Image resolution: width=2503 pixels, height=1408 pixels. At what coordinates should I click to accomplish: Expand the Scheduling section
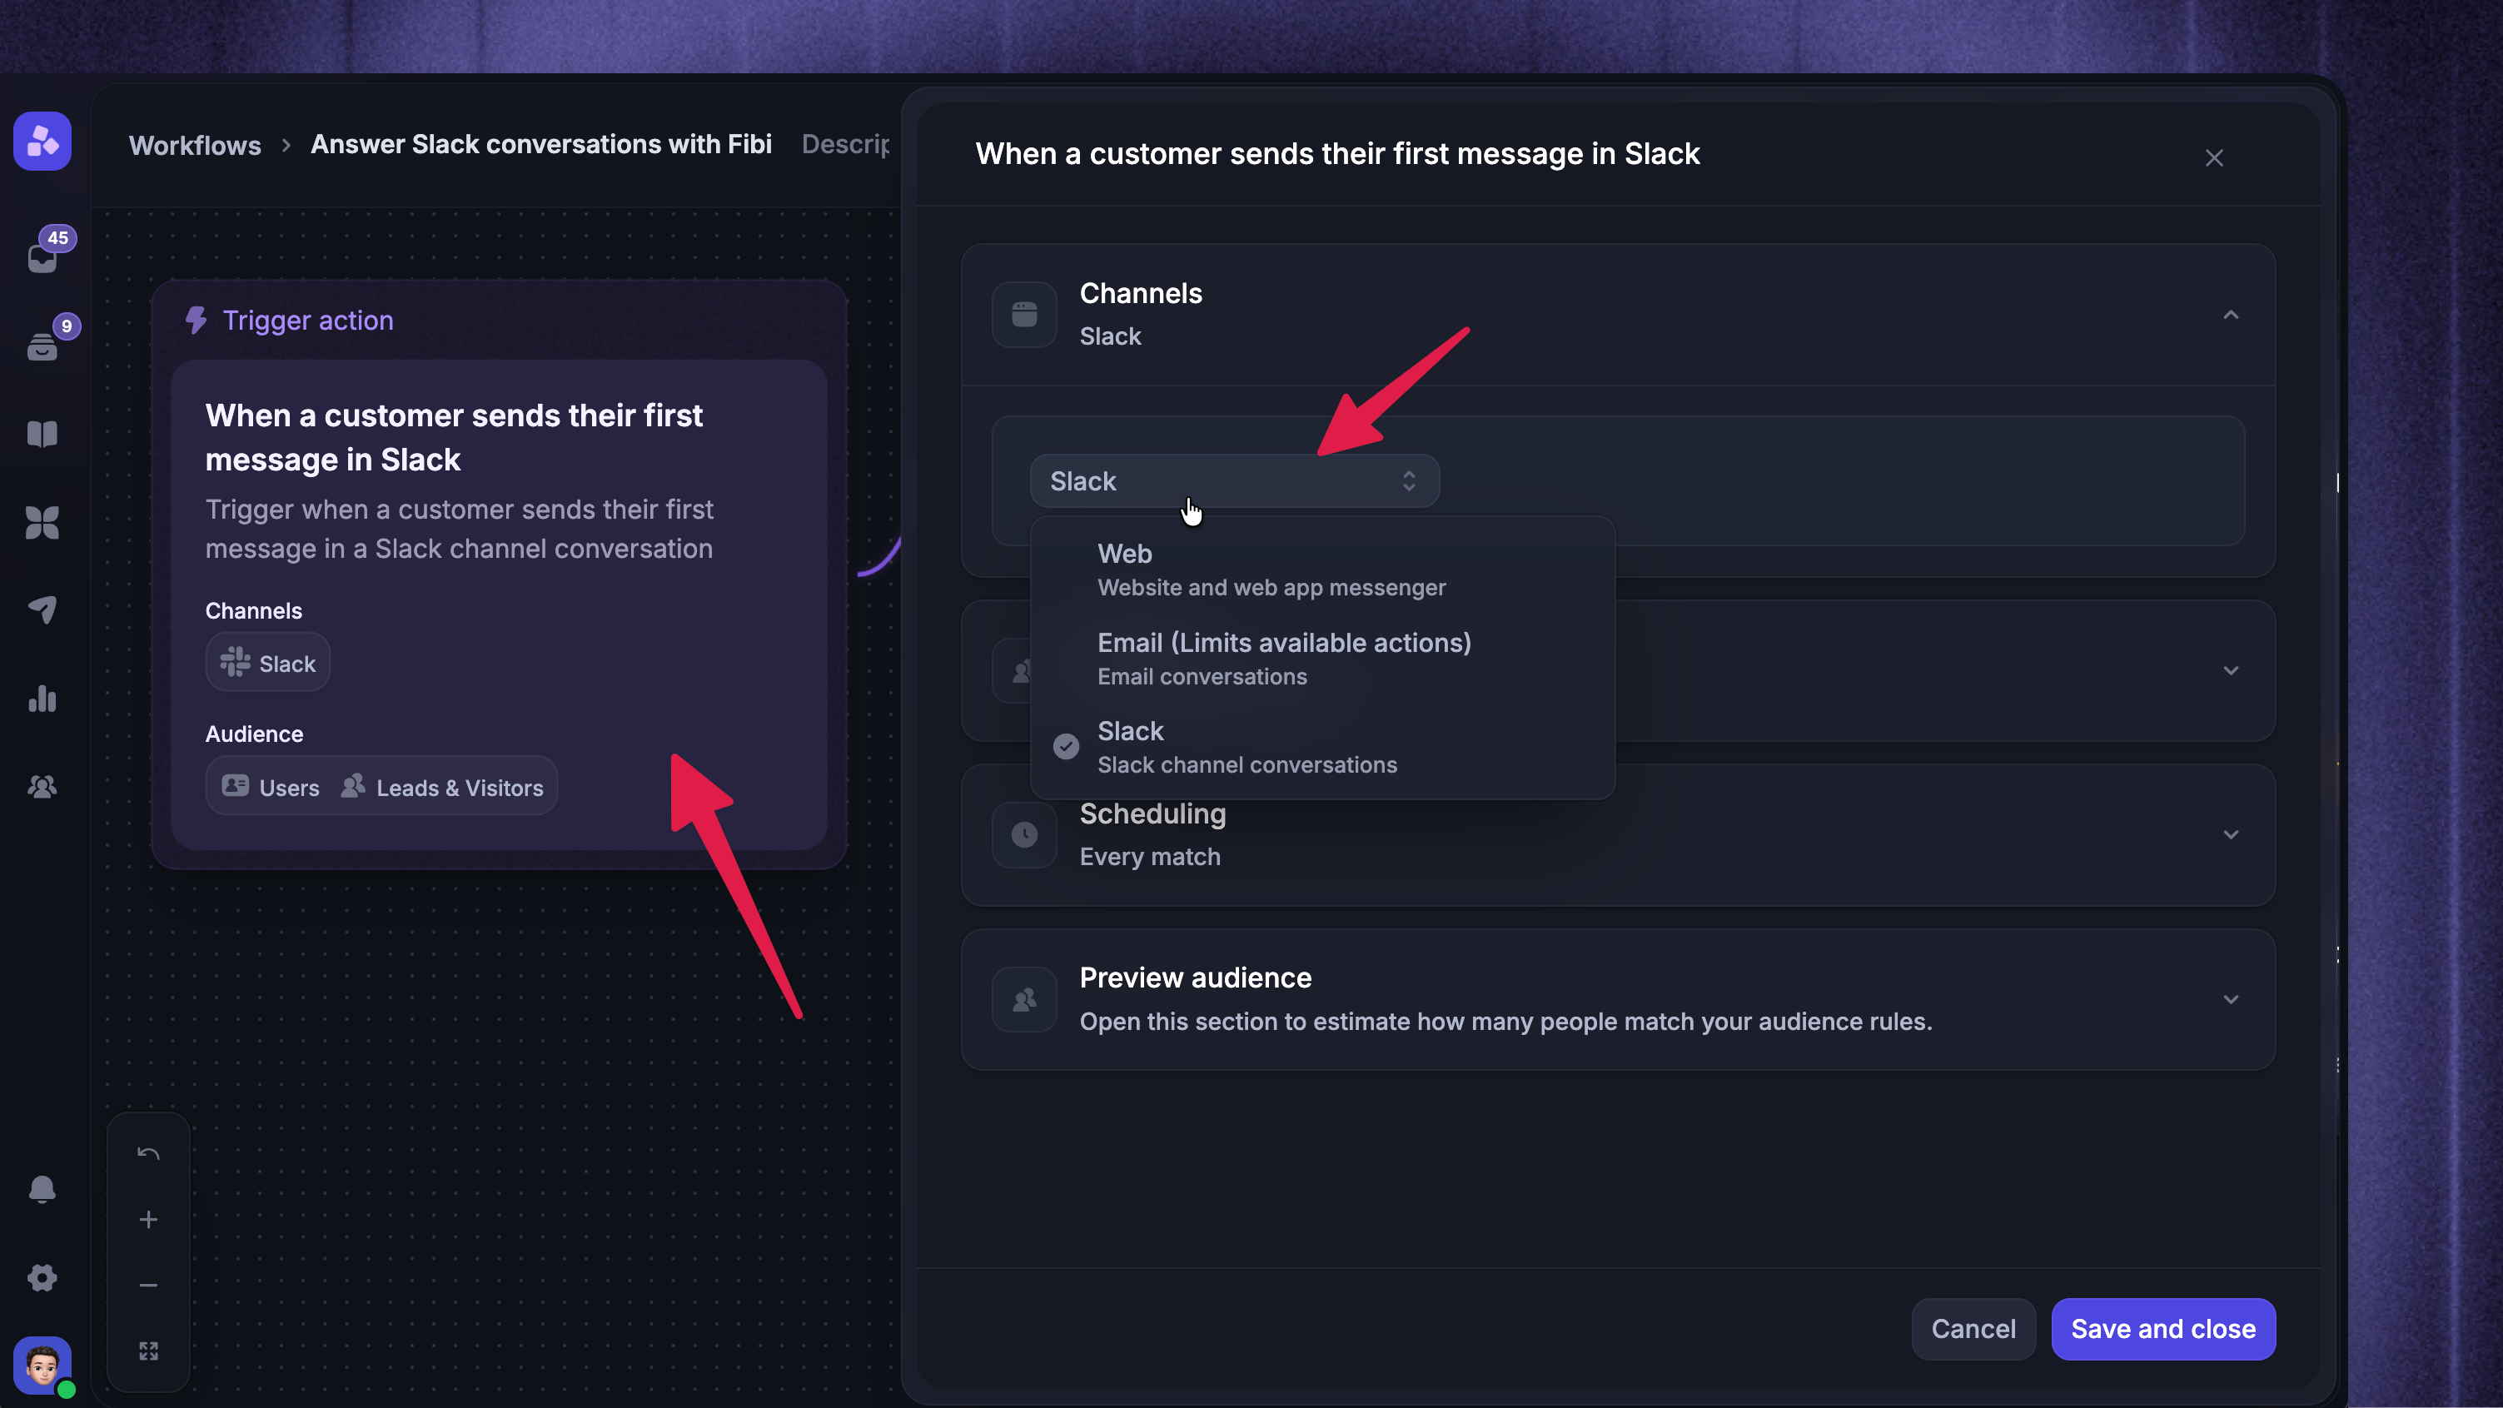tap(2231, 834)
